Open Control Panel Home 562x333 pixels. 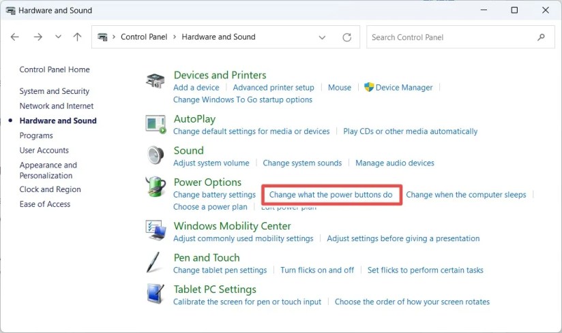point(55,69)
